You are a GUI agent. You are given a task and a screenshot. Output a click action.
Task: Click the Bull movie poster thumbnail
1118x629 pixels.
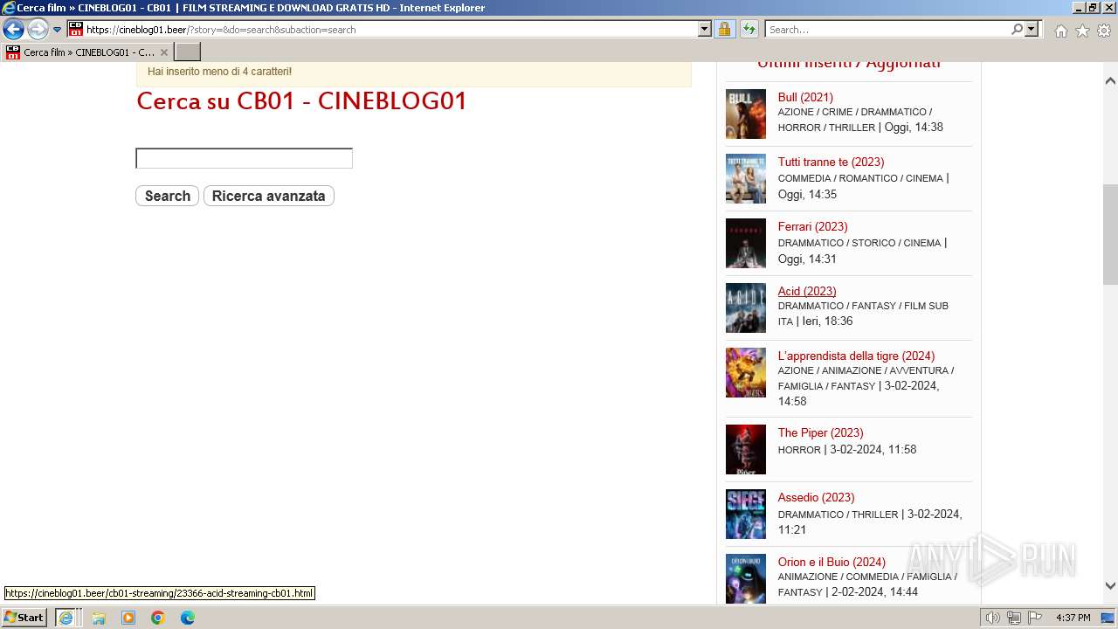coord(746,114)
